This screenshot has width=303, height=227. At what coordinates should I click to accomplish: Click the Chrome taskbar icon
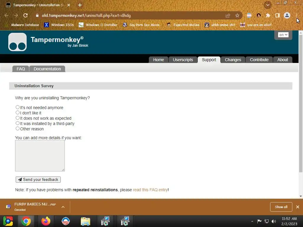(x=26, y=221)
